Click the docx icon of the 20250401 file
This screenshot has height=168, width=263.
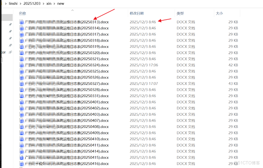click(22, 102)
